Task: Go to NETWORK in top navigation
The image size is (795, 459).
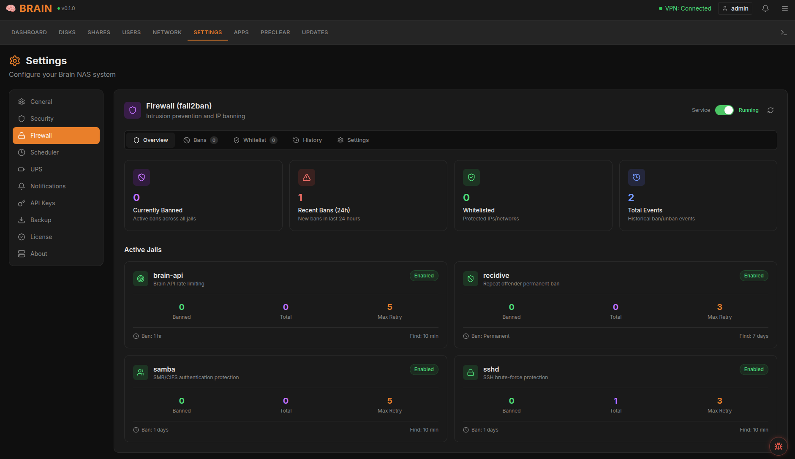Action: click(167, 33)
